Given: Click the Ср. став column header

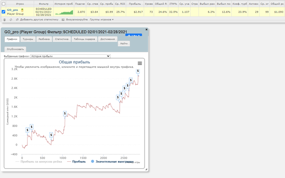Looking at the screenshot, I should click(92, 4).
